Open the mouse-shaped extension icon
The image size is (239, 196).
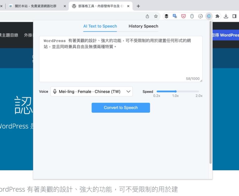point(192,16)
